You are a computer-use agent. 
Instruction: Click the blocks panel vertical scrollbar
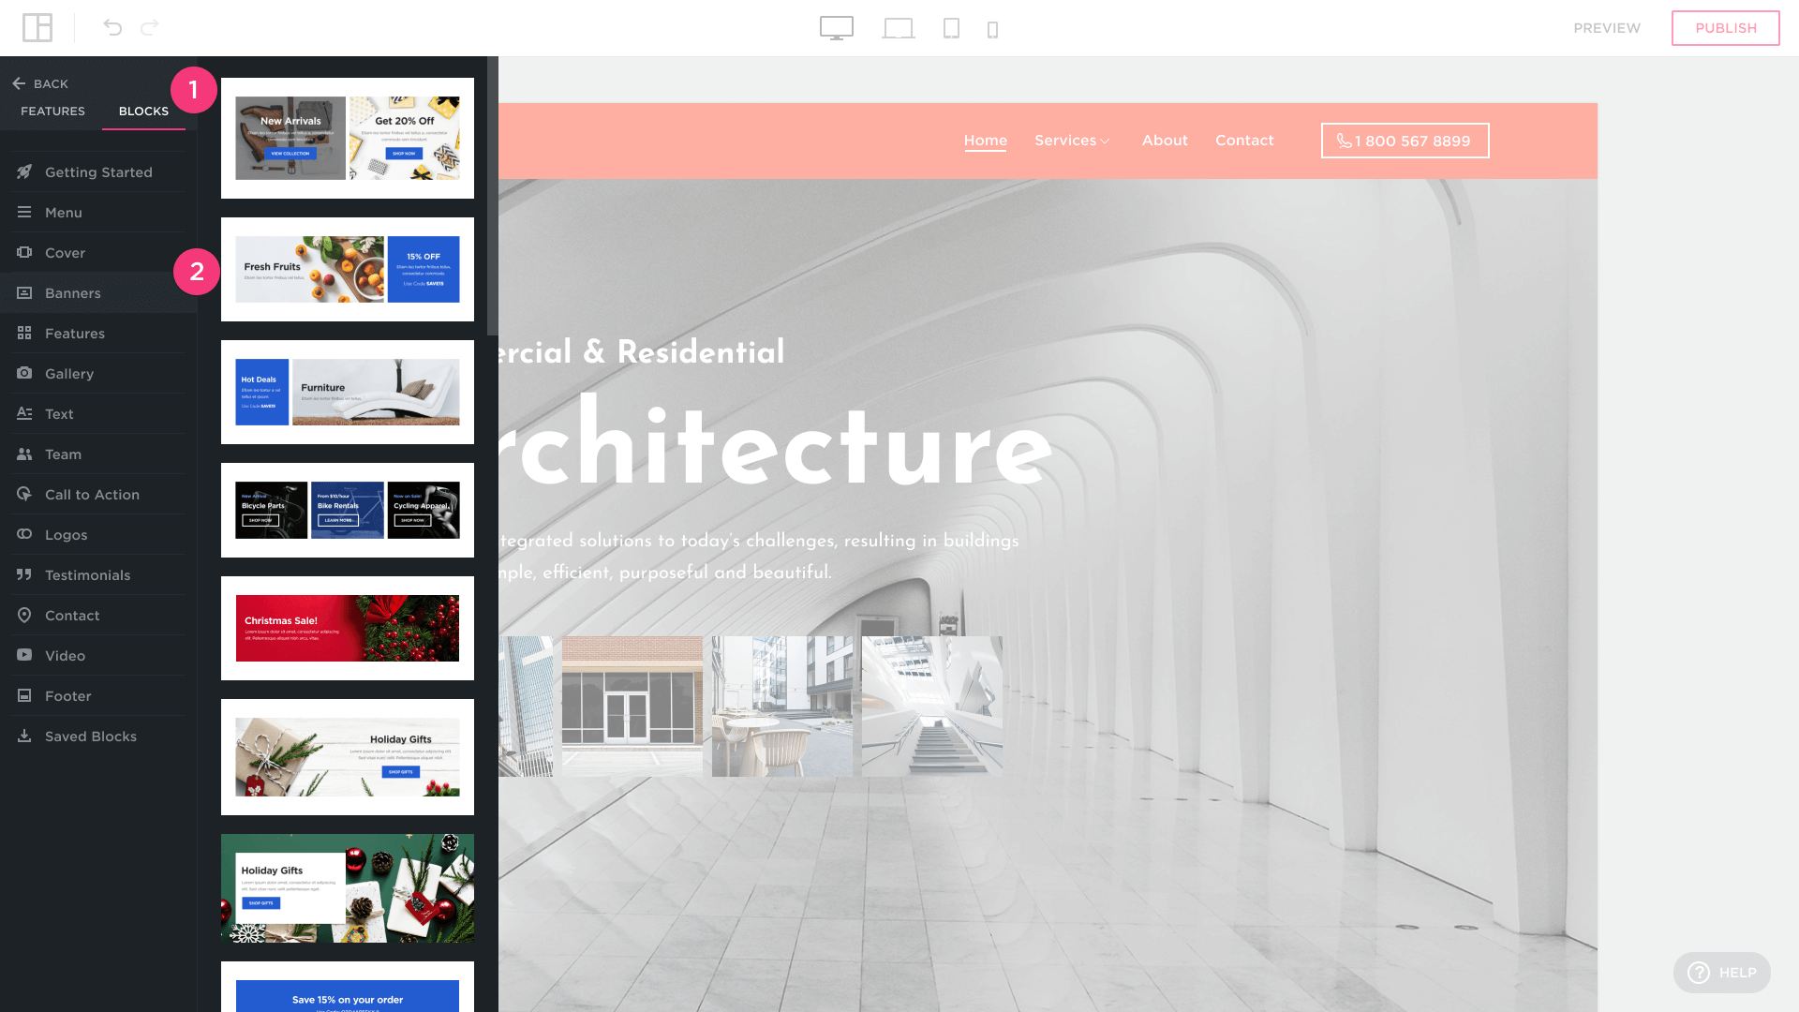click(492, 197)
